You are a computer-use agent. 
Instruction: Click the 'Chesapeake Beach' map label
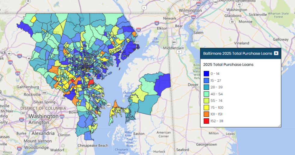[93, 146]
